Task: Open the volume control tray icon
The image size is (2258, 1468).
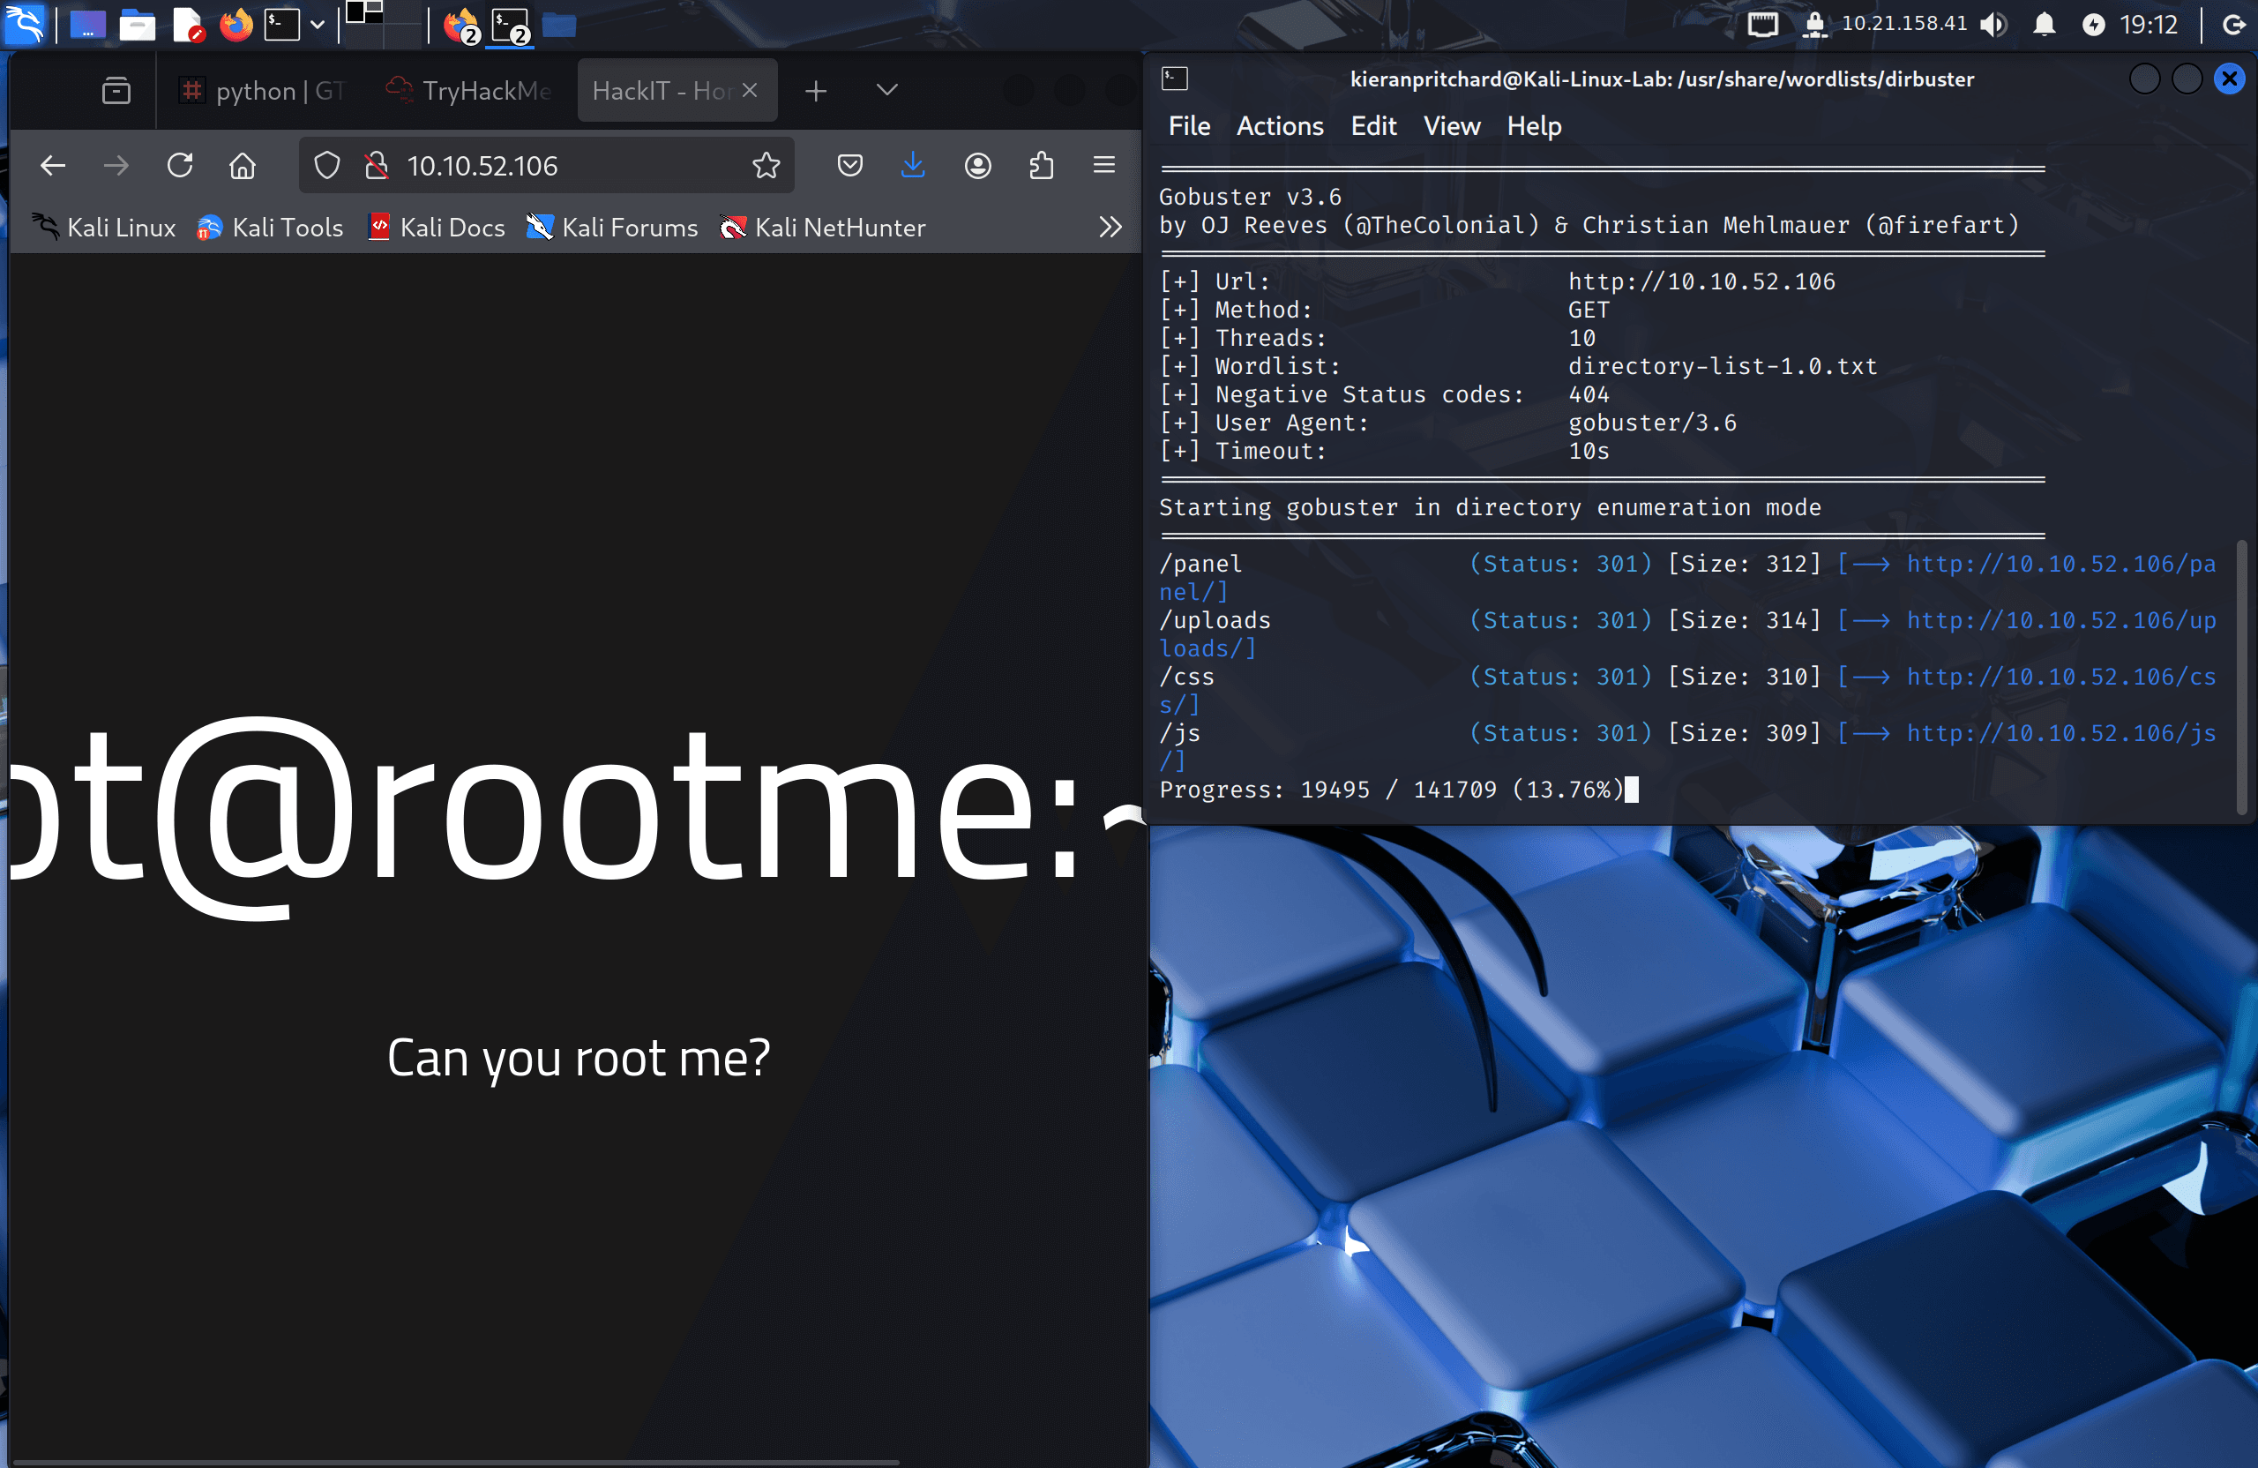Action: click(1993, 25)
